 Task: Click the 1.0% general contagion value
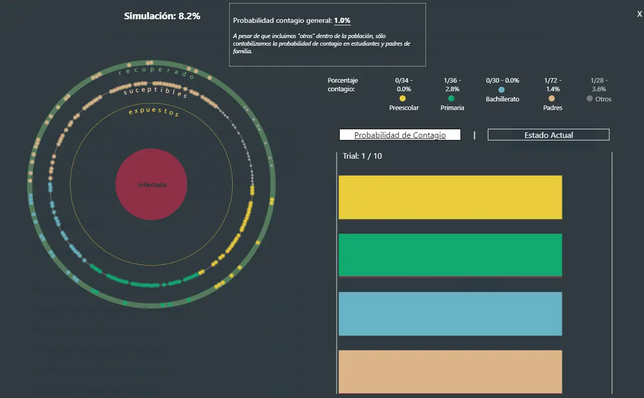(x=342, y=21)
